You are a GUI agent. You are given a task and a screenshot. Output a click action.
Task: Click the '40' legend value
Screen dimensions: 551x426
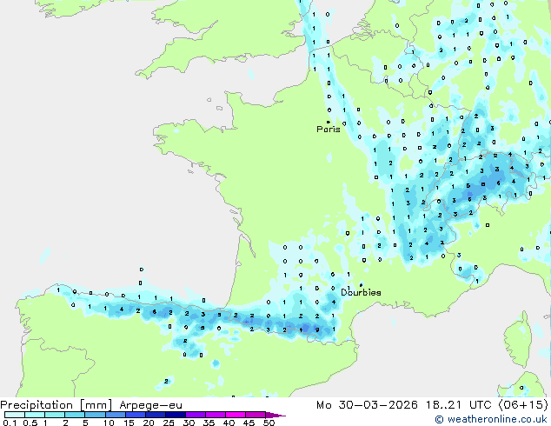pos(229,423)
